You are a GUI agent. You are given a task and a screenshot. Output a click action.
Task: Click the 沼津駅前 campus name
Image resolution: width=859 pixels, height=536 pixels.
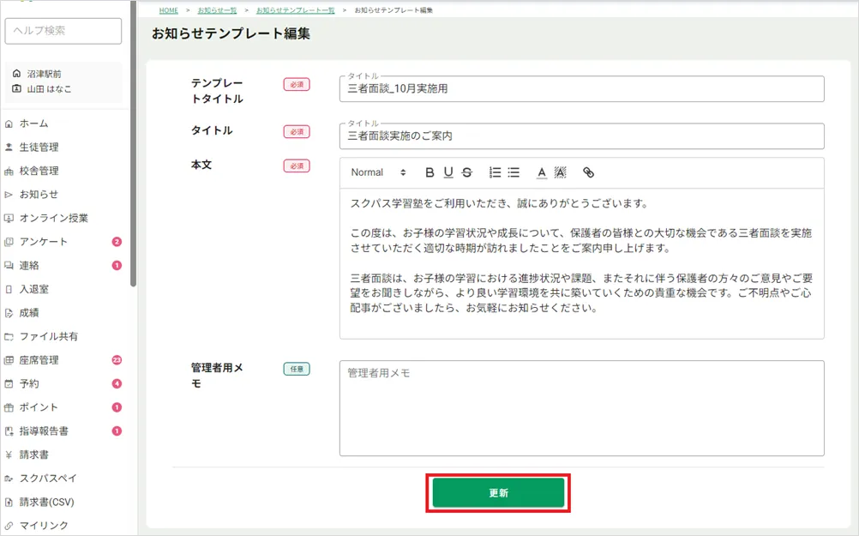click(45, 74)
